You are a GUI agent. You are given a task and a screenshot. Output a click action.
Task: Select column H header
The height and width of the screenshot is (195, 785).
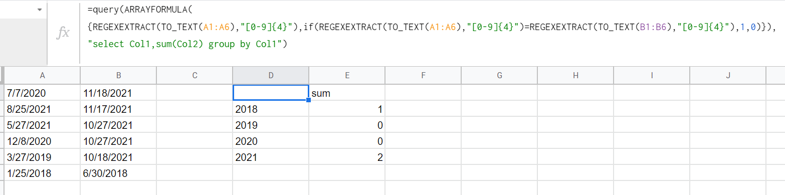click(x=575, y=76)
